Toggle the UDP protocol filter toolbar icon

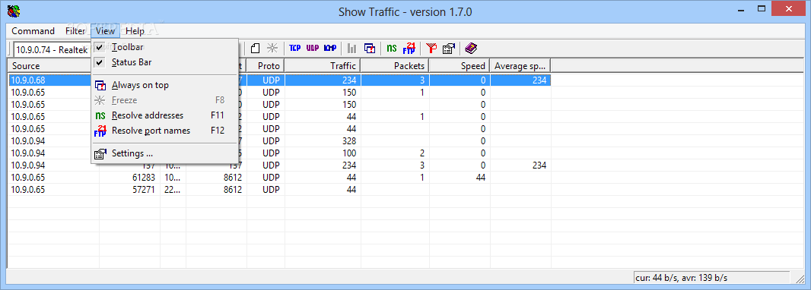[313, 49]
